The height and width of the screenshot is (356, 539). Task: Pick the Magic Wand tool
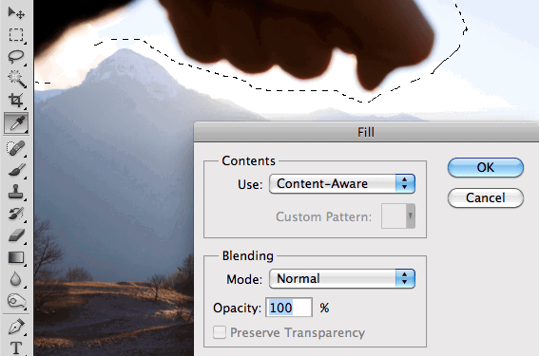pos(16,79)
